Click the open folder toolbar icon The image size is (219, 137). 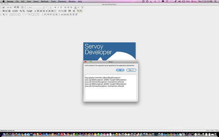[3, 7]
